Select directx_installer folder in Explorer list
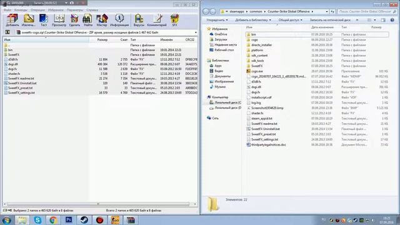Image resolution: width=400 pixels, height=225 pixels. click(261, 45)
